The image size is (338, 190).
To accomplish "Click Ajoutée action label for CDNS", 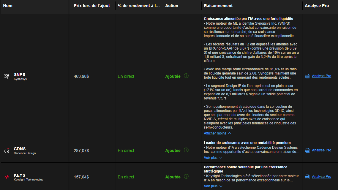I will click(x=173, y=151).
